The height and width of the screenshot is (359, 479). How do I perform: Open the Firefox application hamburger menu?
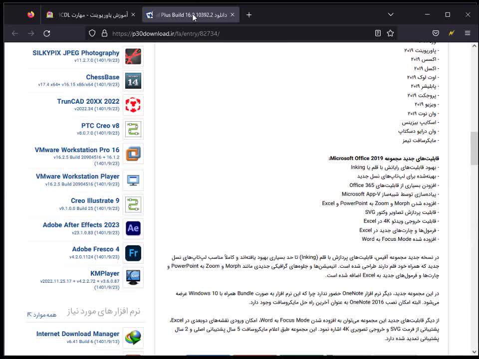coord(468,33)
